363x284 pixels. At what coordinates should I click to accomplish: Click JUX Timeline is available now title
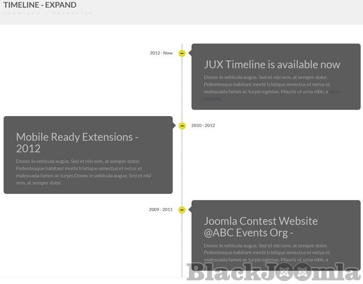coord(272,65)
